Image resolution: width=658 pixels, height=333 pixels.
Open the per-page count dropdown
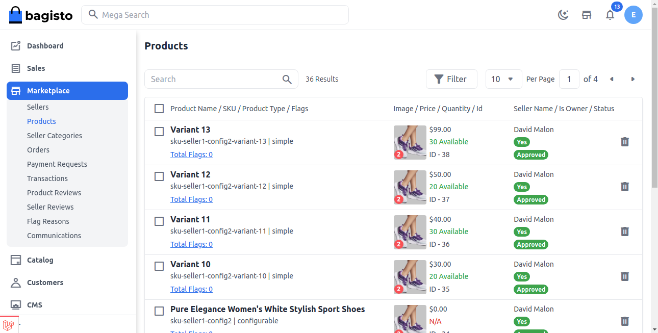point(503,79)
